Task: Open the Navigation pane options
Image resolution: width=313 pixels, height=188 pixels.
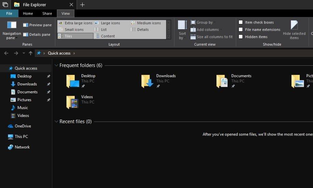Action: (12, 30)
